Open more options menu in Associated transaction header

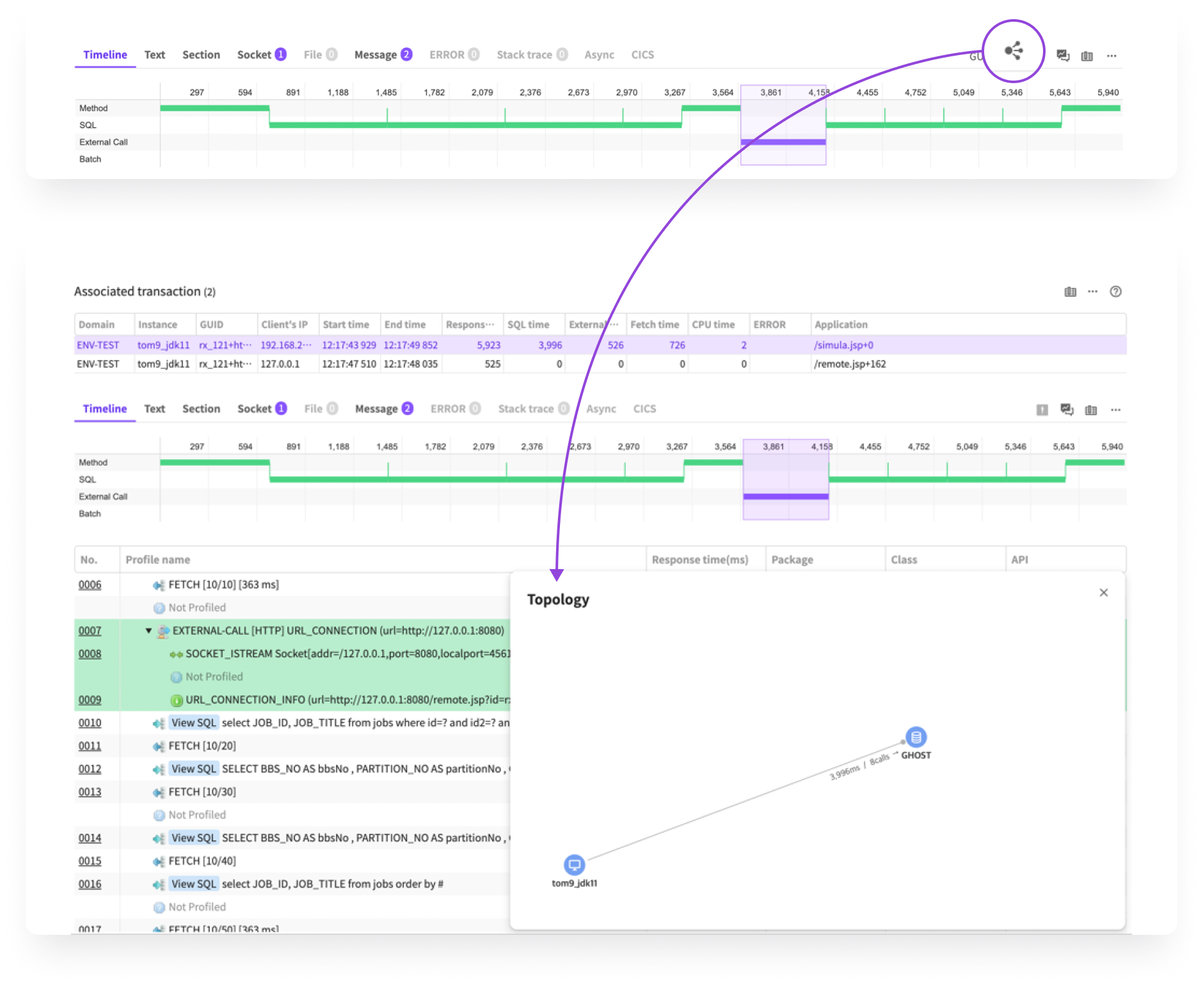[1092, 292]
